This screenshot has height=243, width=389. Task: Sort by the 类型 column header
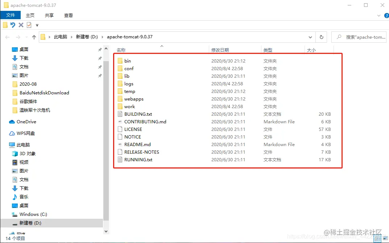tap(268, 50)
